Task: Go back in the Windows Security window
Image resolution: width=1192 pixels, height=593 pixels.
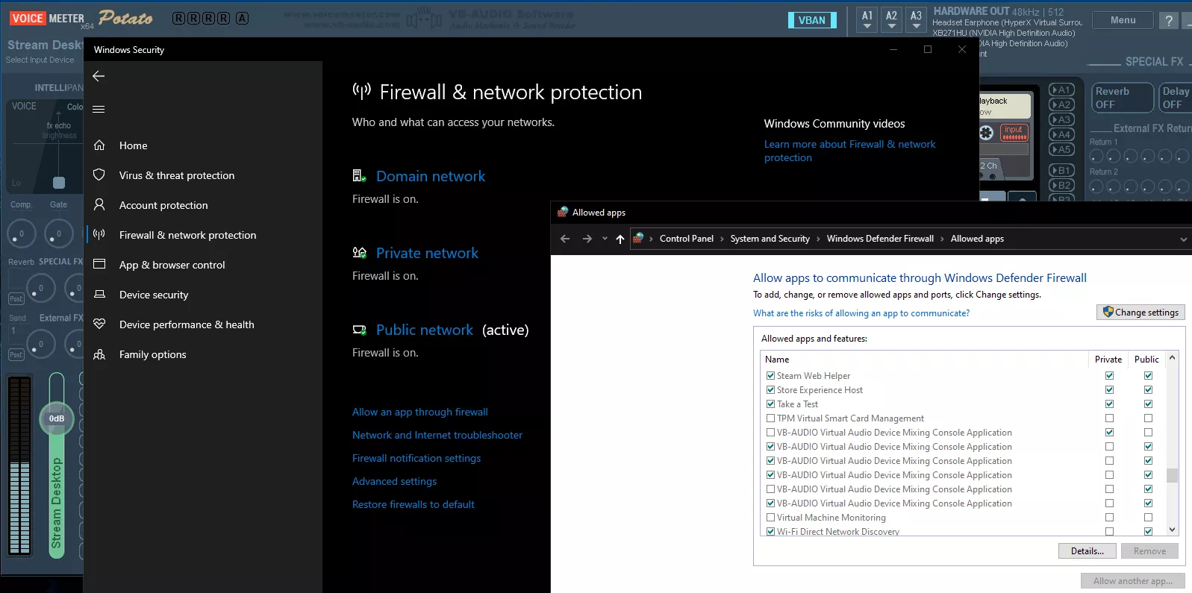Action: [x=99, y=76]
